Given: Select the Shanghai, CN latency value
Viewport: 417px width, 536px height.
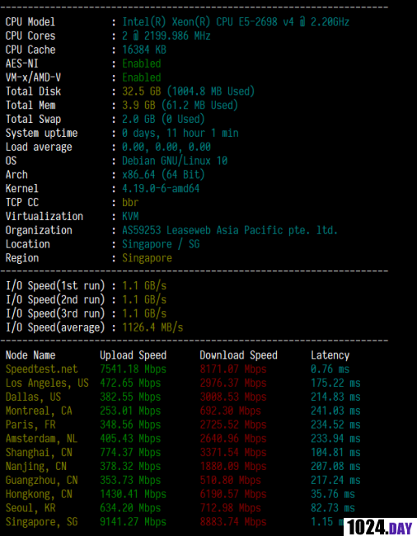Looking at the screenshot, I should [x=335, y=452].
